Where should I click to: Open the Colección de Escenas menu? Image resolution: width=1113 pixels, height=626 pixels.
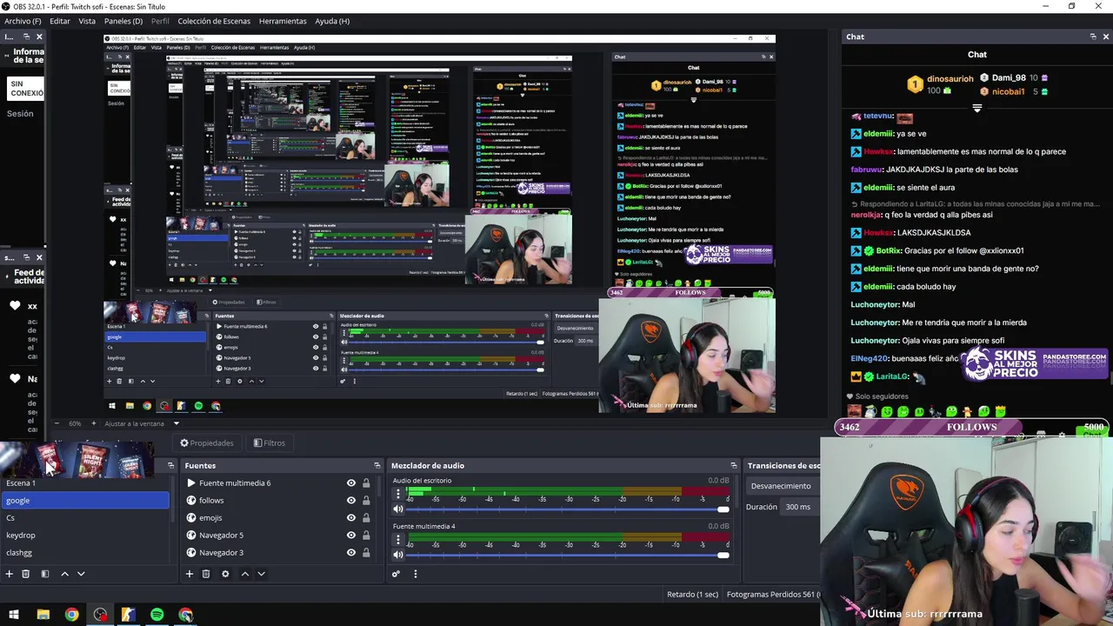coord(214,21)
